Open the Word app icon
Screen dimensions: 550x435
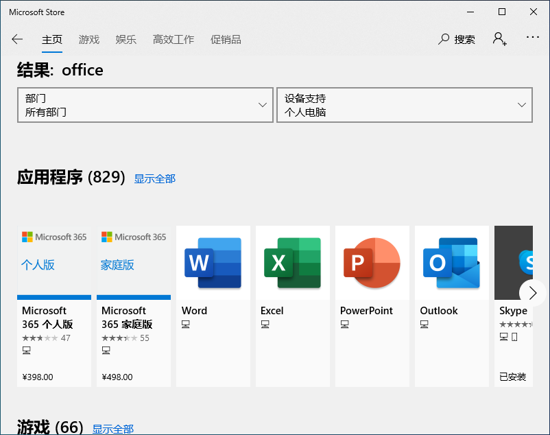(213, 263)
